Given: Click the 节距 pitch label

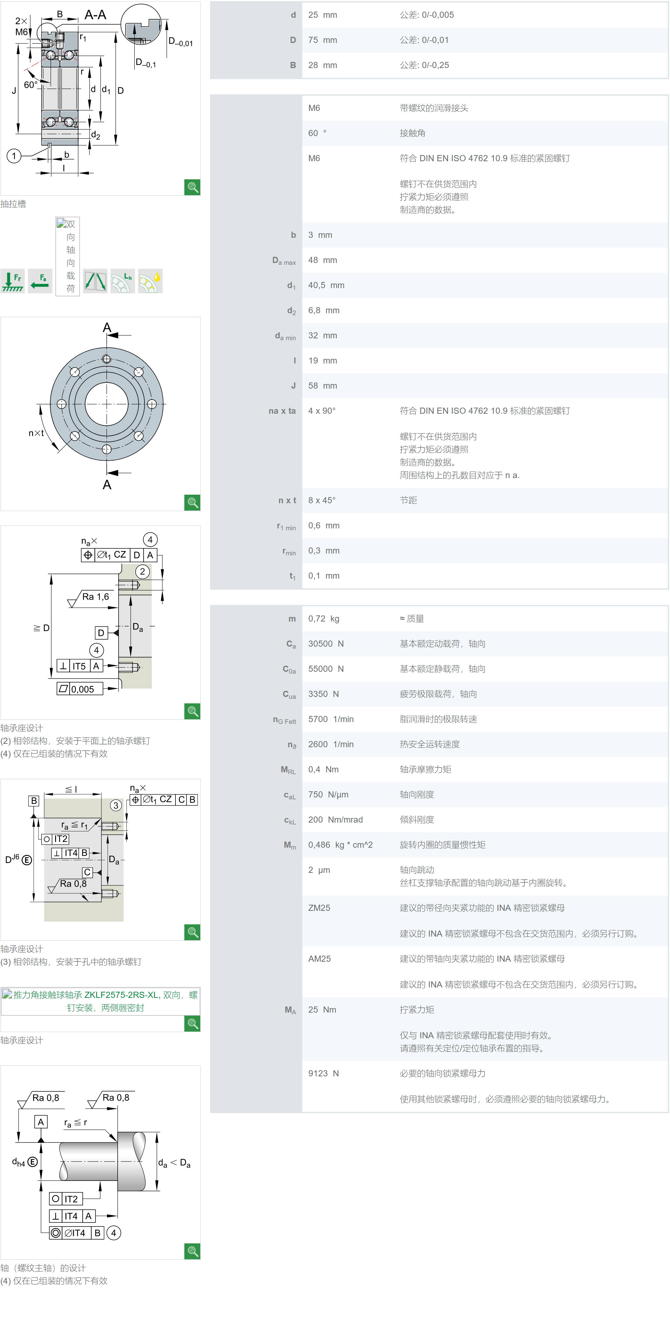Looking at the screenshot, I should [x=408, y=500].
